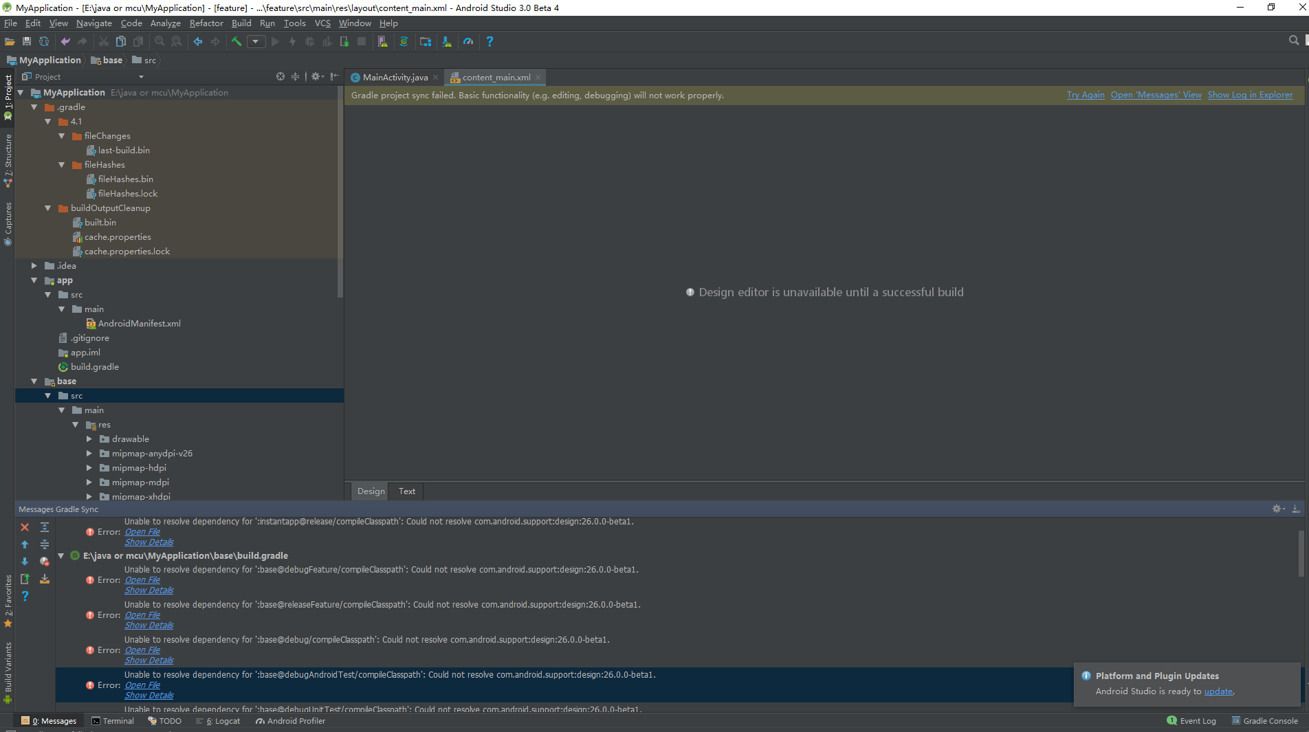Toggle the Structure side panel
The width and height of the screenshot is (1309, 732).
[x=8, y=161]
